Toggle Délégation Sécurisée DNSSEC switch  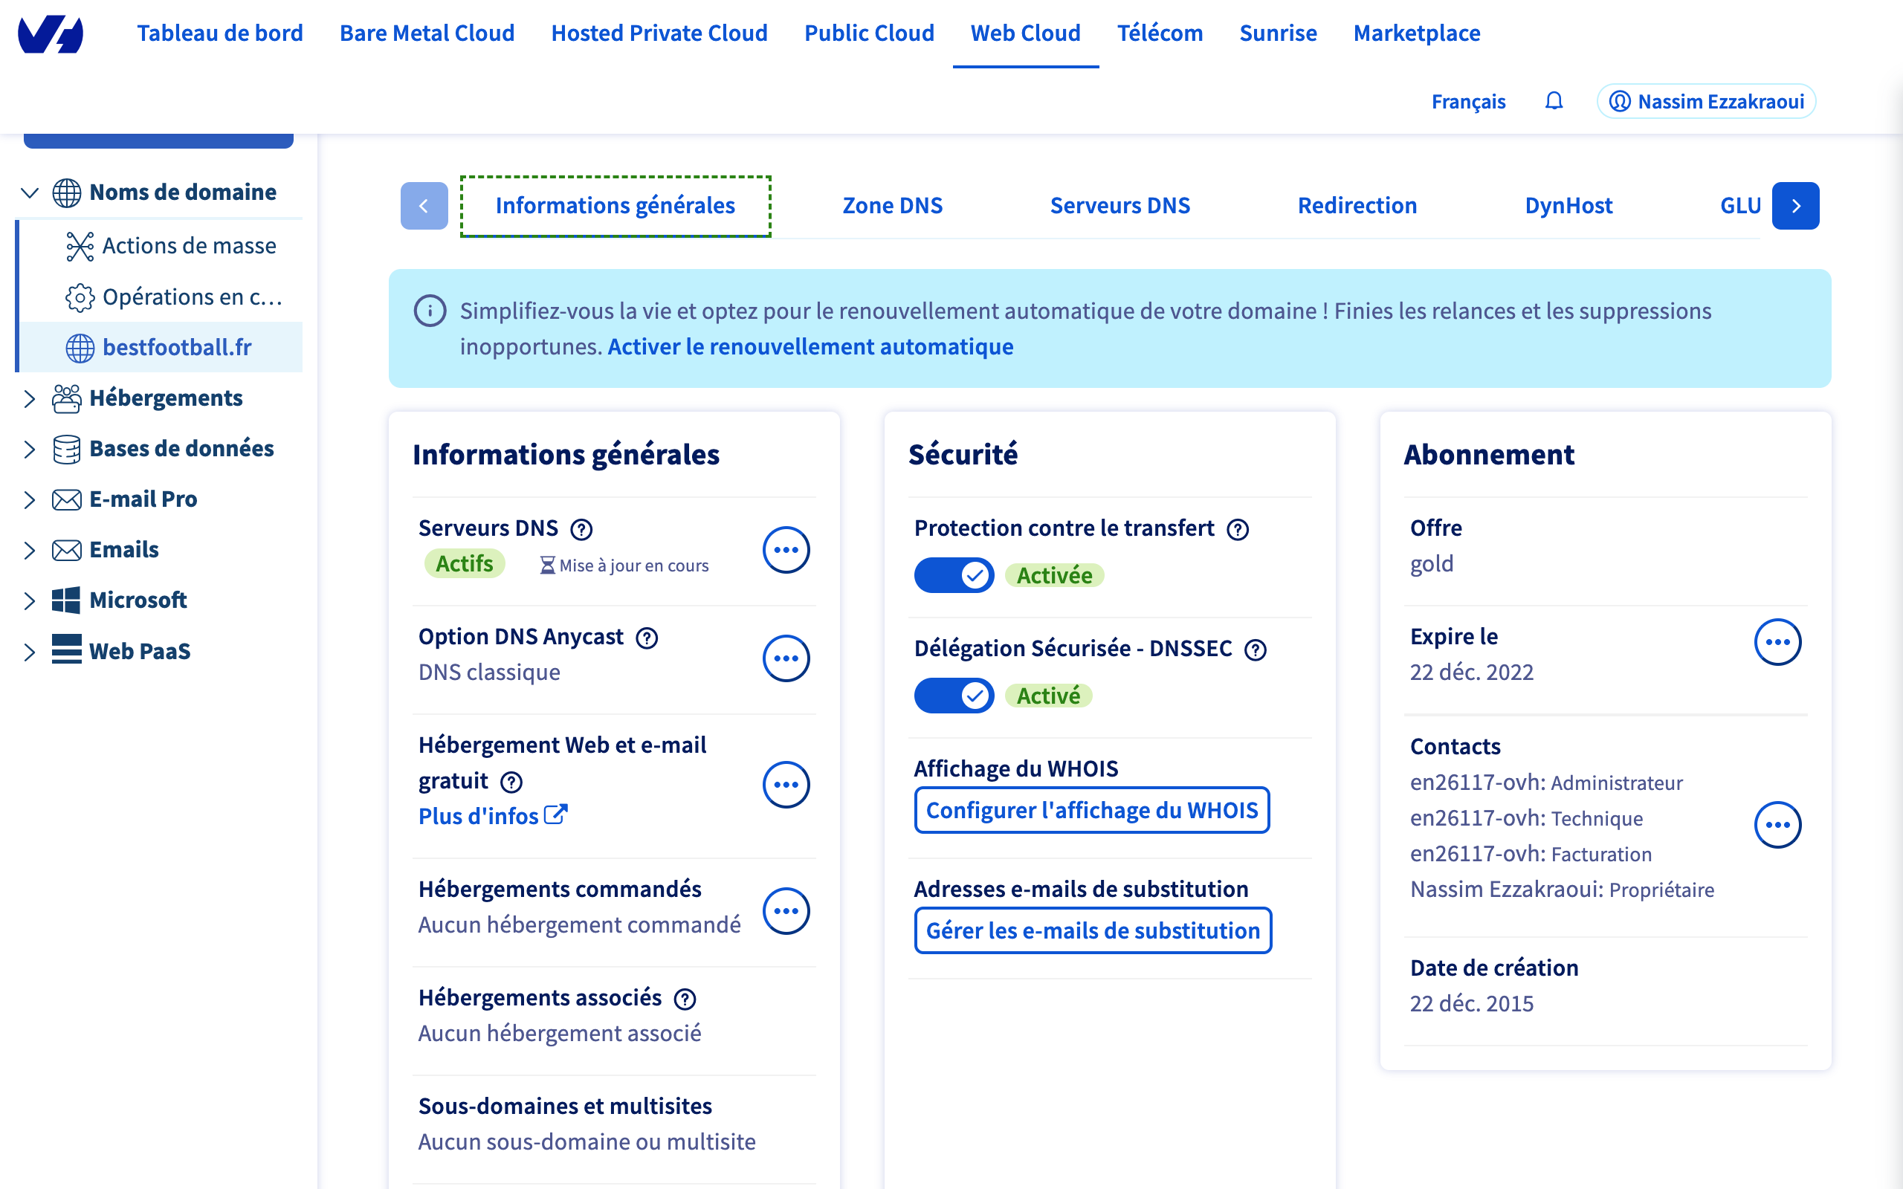pyautogui.click(x=953, y=696)
